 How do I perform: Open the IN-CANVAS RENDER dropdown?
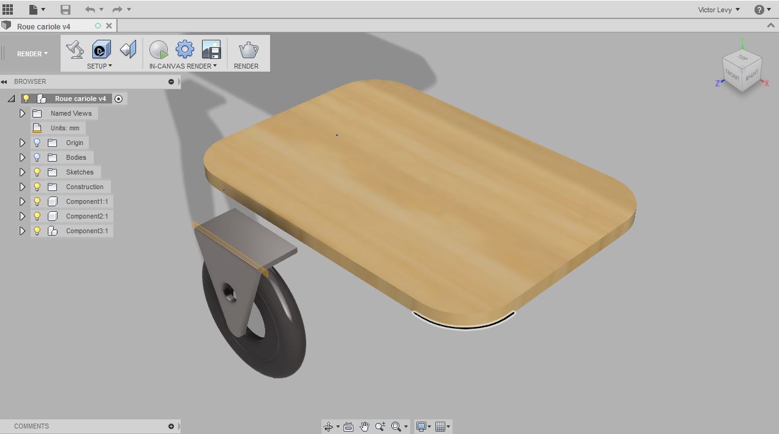click(x=183, y=65)
